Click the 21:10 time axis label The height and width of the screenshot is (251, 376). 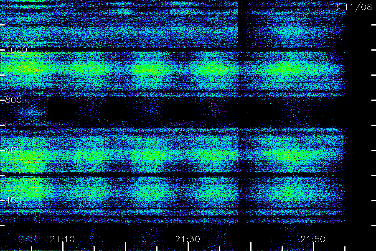click(x=62, y=239)
